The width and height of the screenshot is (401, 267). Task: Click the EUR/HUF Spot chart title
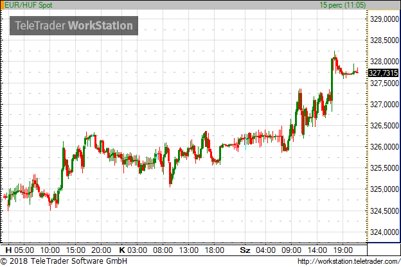pos(28,5)
